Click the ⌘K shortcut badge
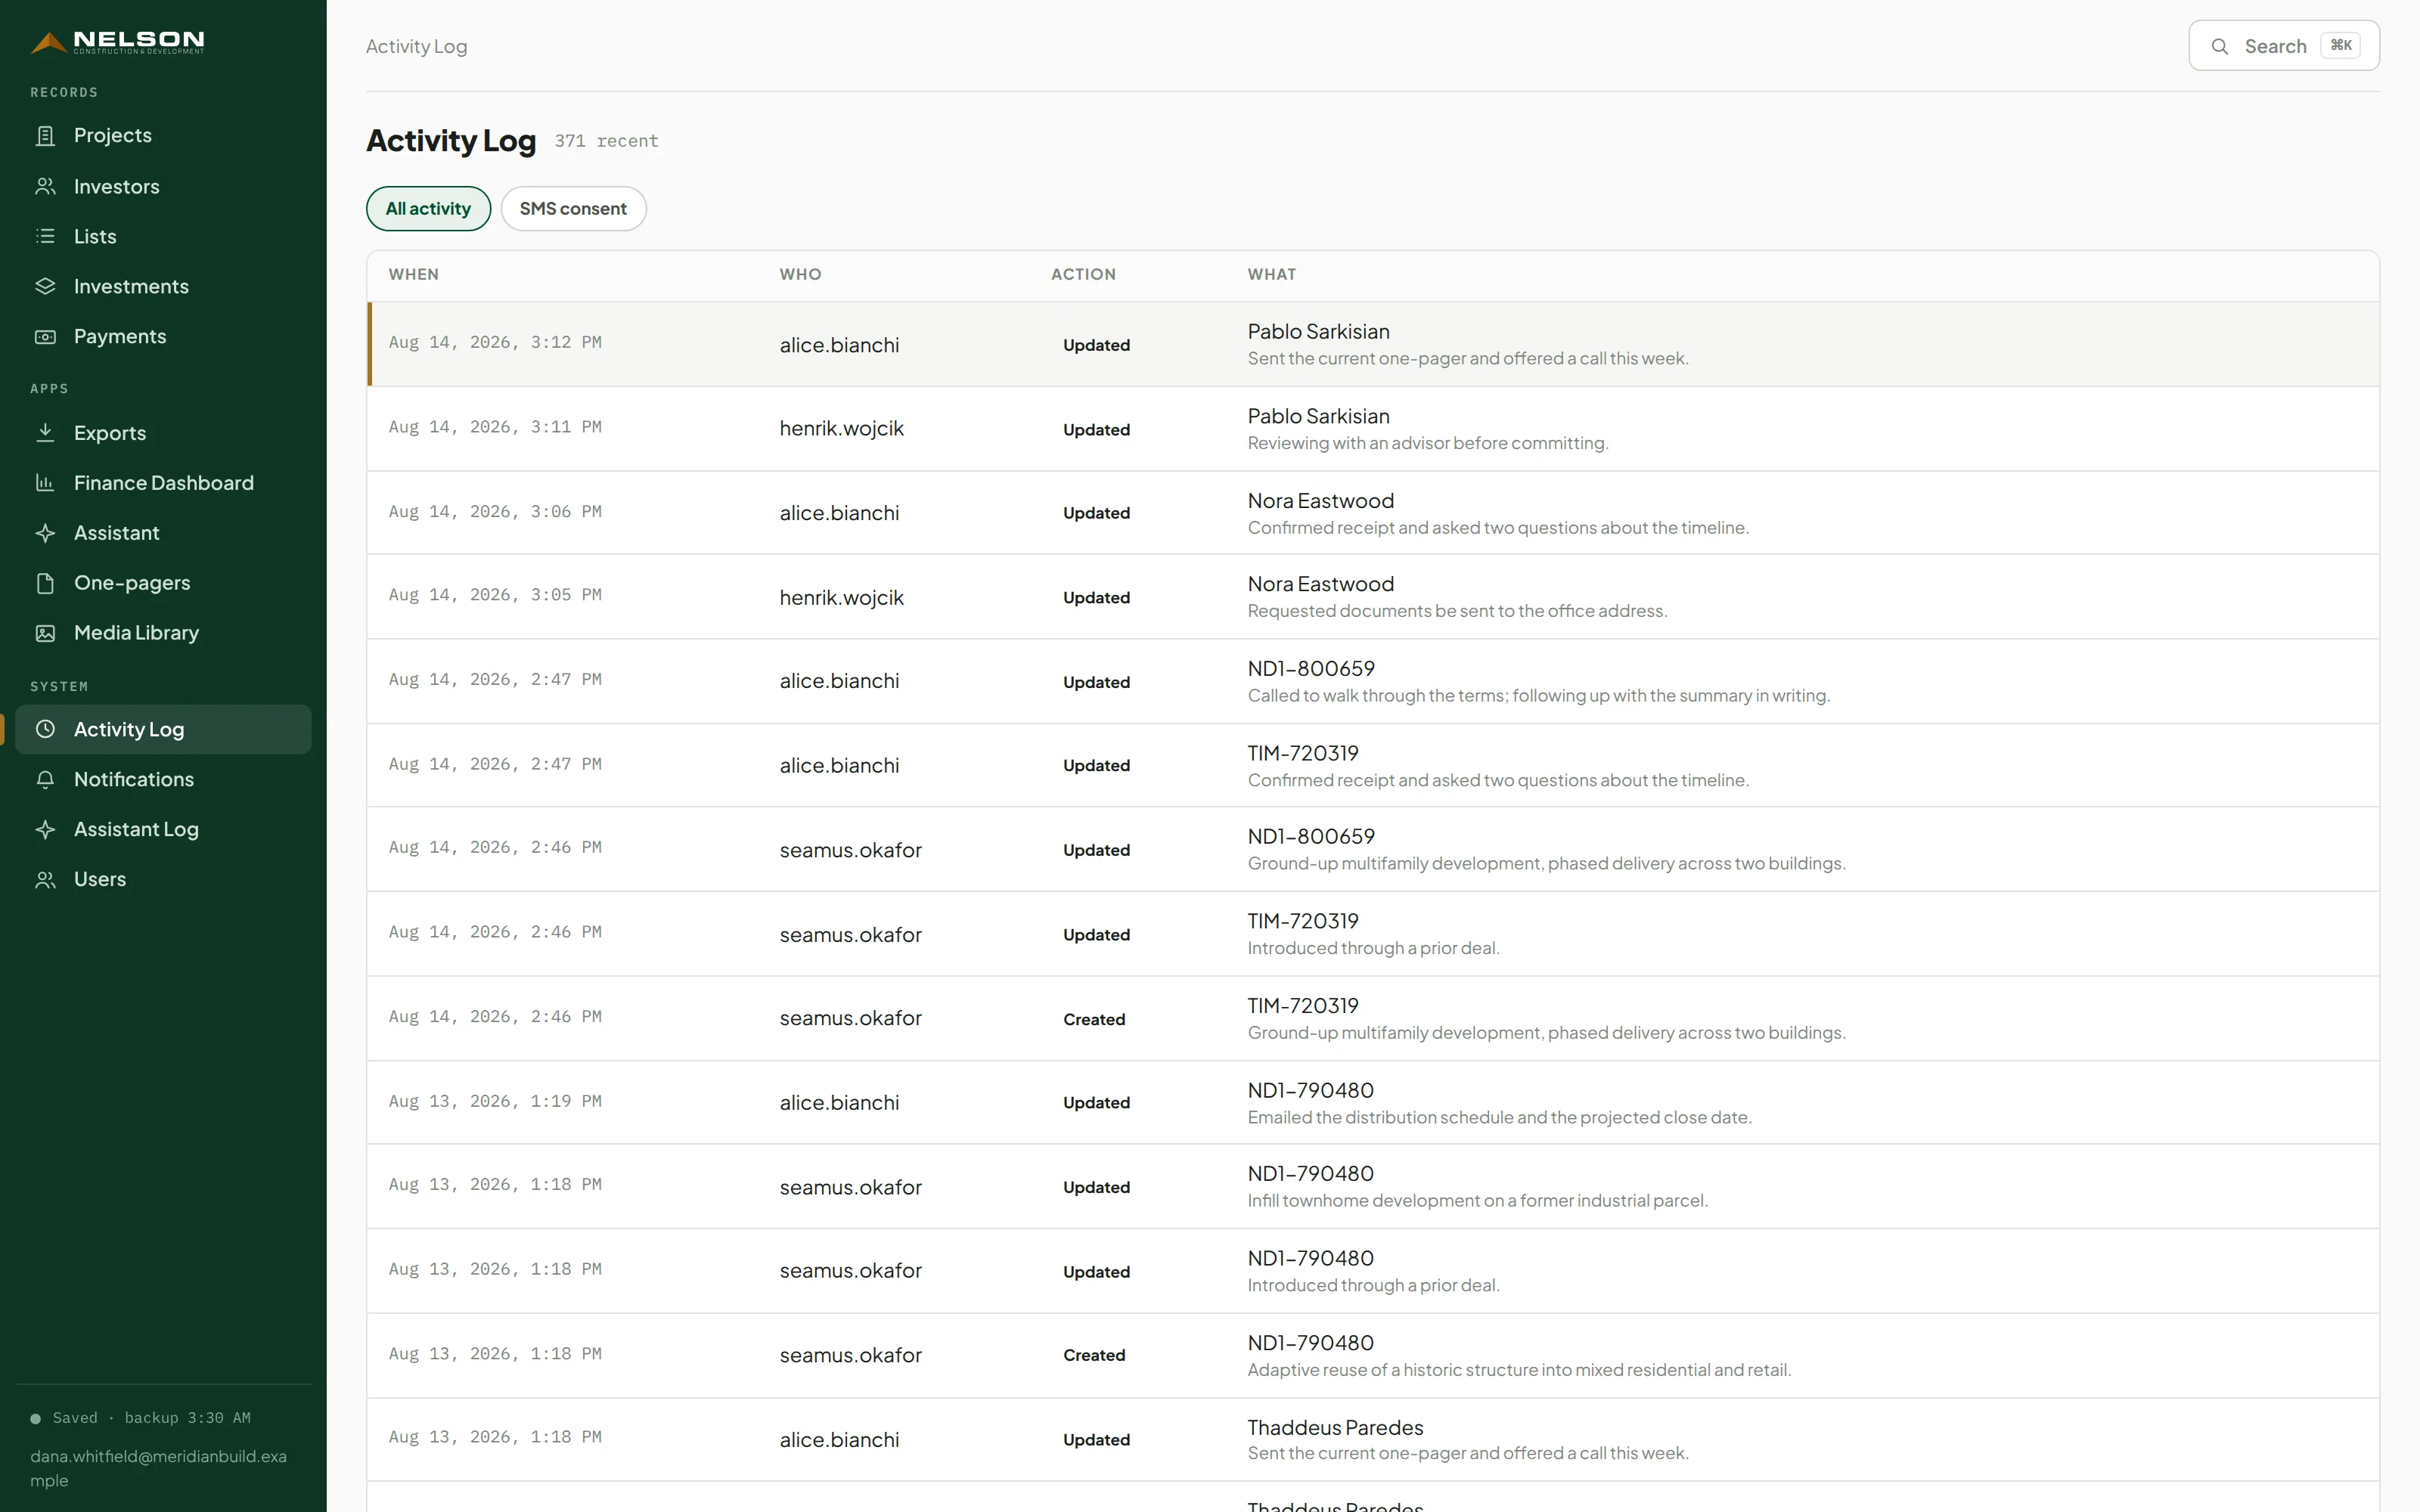Image resolution: width=2420 pixels, height=1512 pixels. [2340, 46]
